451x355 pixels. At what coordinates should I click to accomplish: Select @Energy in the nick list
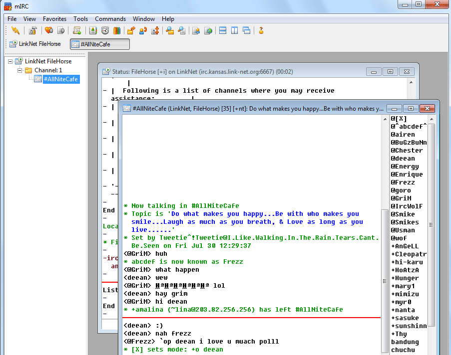point(405,167)
